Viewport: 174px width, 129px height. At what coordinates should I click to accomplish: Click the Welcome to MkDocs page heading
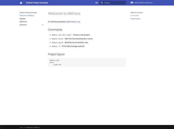coord(64,13)
